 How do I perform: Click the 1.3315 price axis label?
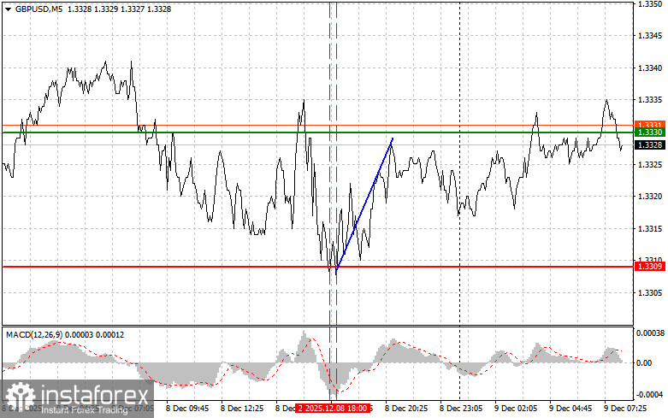pyautogui.click(x=650, y=229)
